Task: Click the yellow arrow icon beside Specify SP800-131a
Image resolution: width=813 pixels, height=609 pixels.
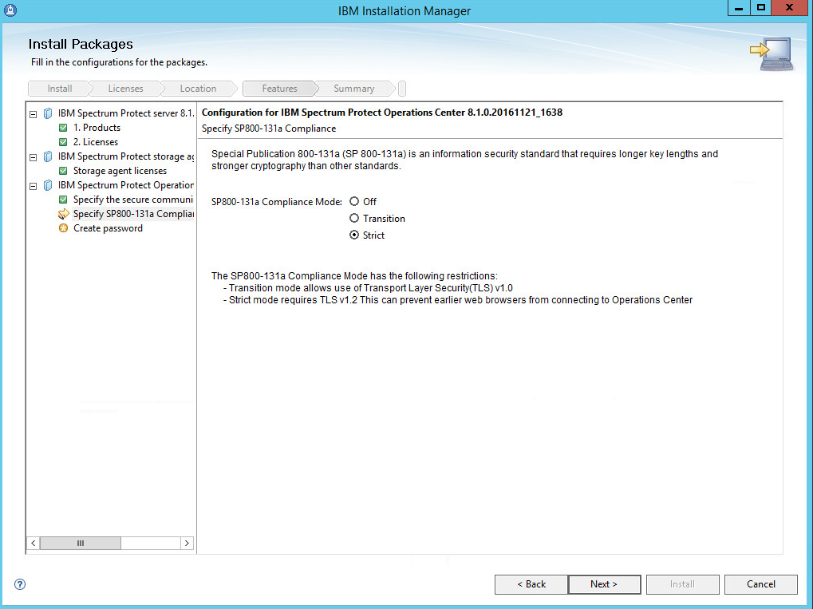Action: click(63, 214)
